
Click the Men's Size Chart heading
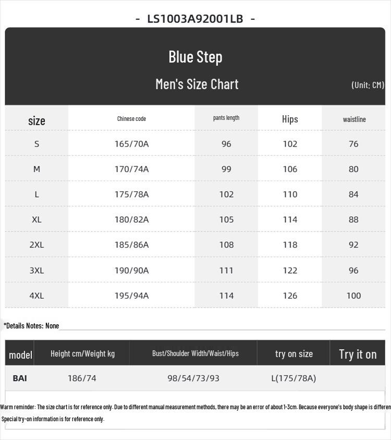pos(197,84)
